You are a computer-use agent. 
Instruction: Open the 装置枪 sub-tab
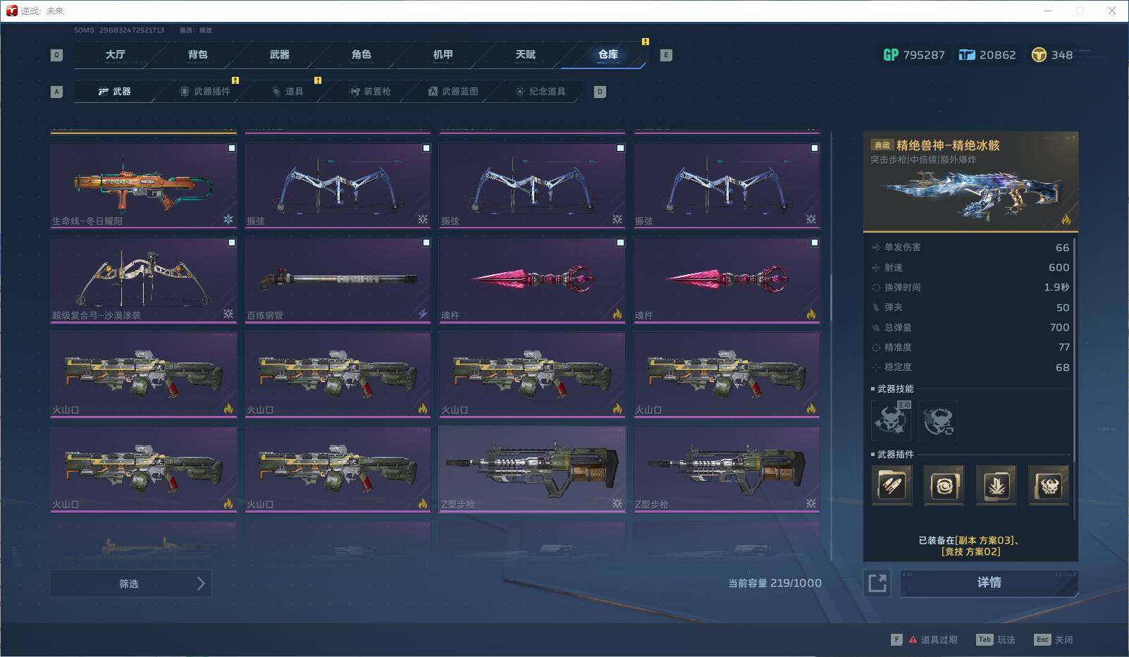pos(371,92)
